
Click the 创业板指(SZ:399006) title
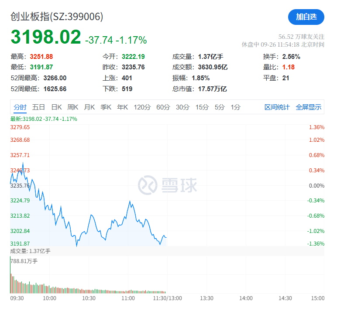pyautogui.click(x=57, y=17)
